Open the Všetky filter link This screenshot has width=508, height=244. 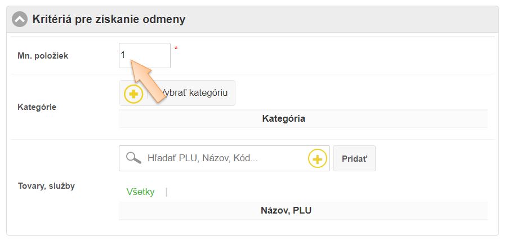(140, 192)
